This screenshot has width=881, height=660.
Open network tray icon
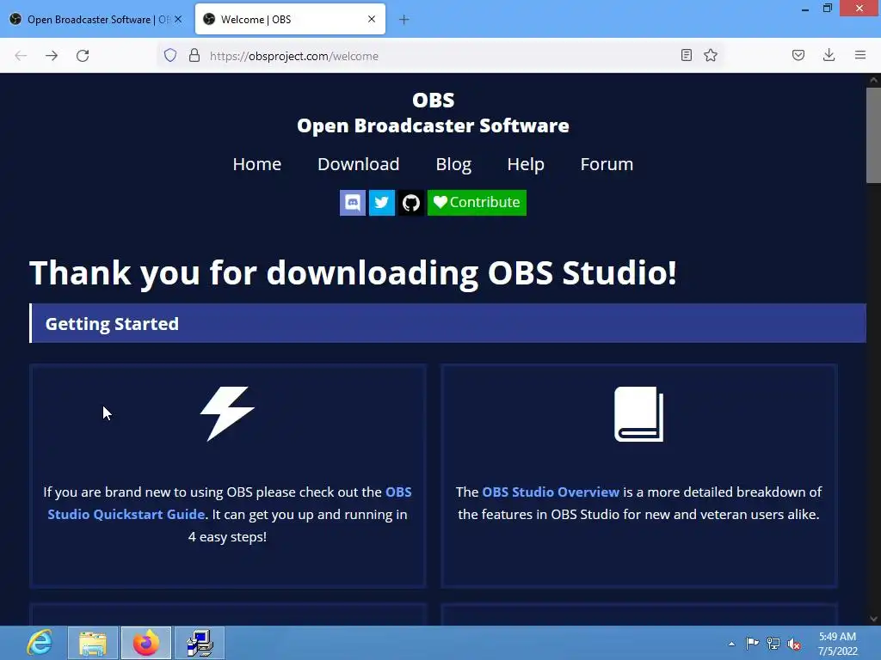click(x=773, y=644)
